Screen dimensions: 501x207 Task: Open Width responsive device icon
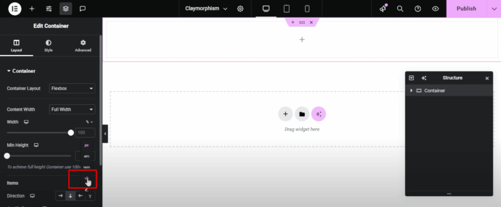(26, 122)
